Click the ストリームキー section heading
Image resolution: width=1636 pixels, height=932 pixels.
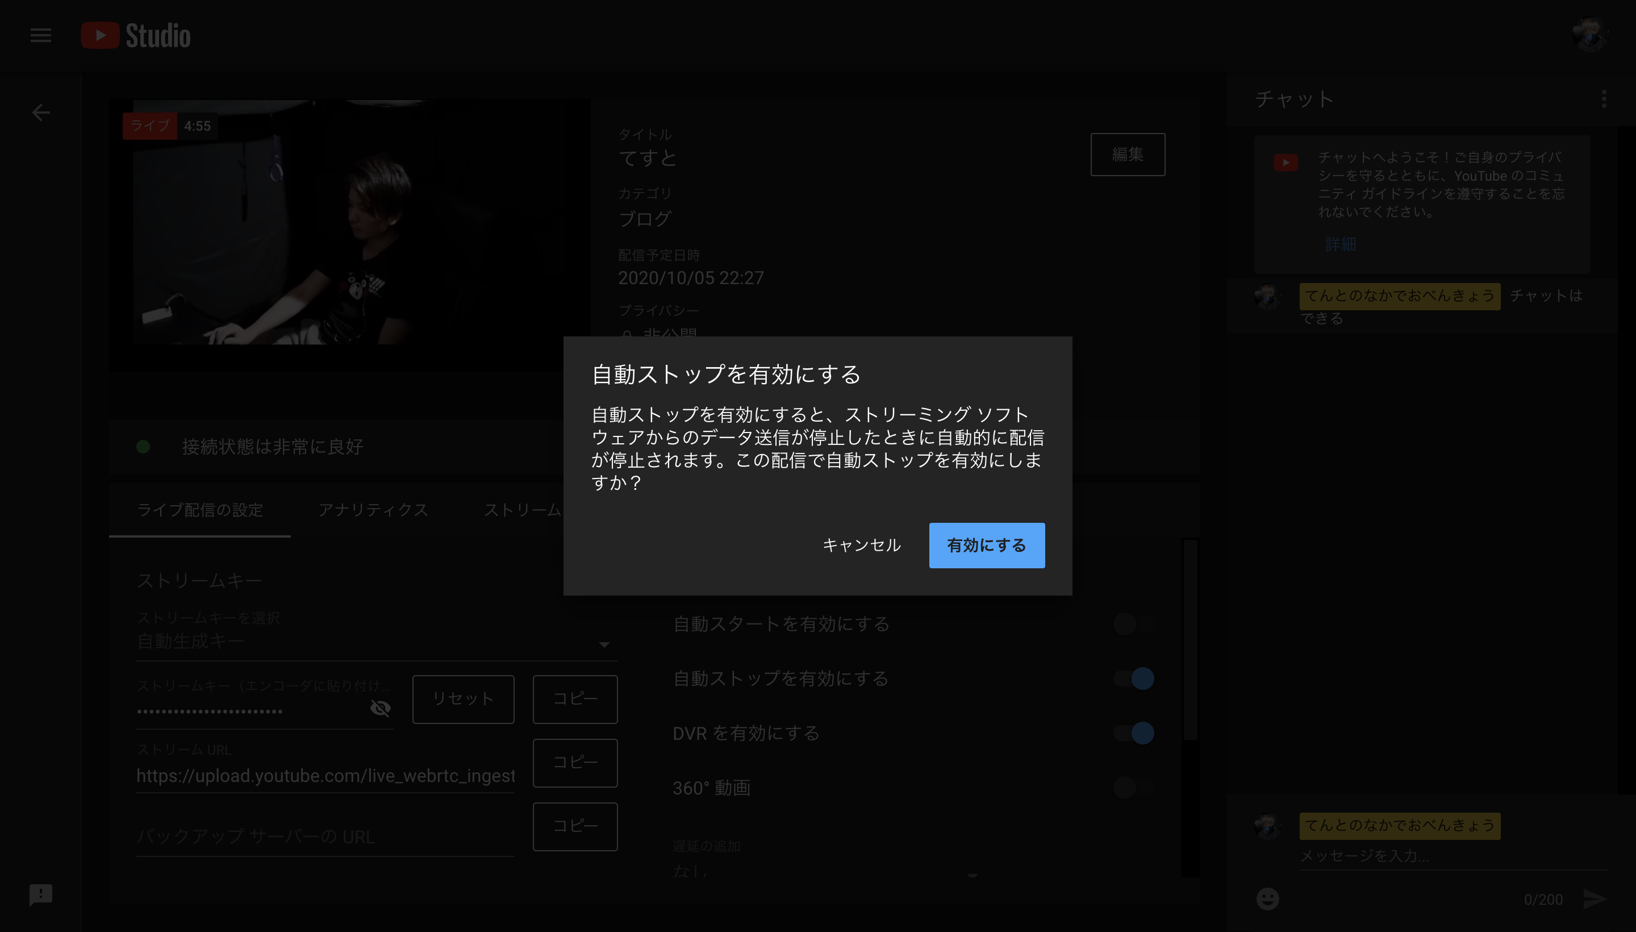(x=199, y=581)
